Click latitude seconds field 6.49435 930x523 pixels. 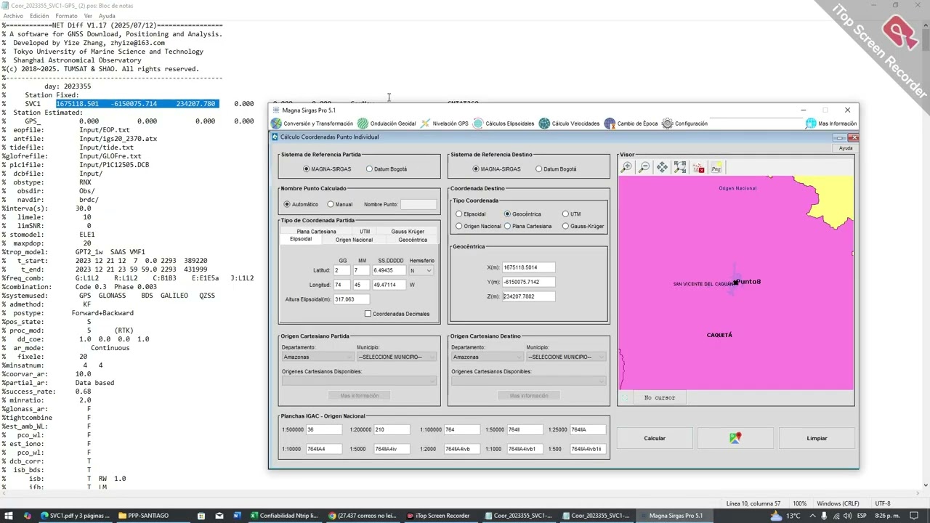point(388,270)
